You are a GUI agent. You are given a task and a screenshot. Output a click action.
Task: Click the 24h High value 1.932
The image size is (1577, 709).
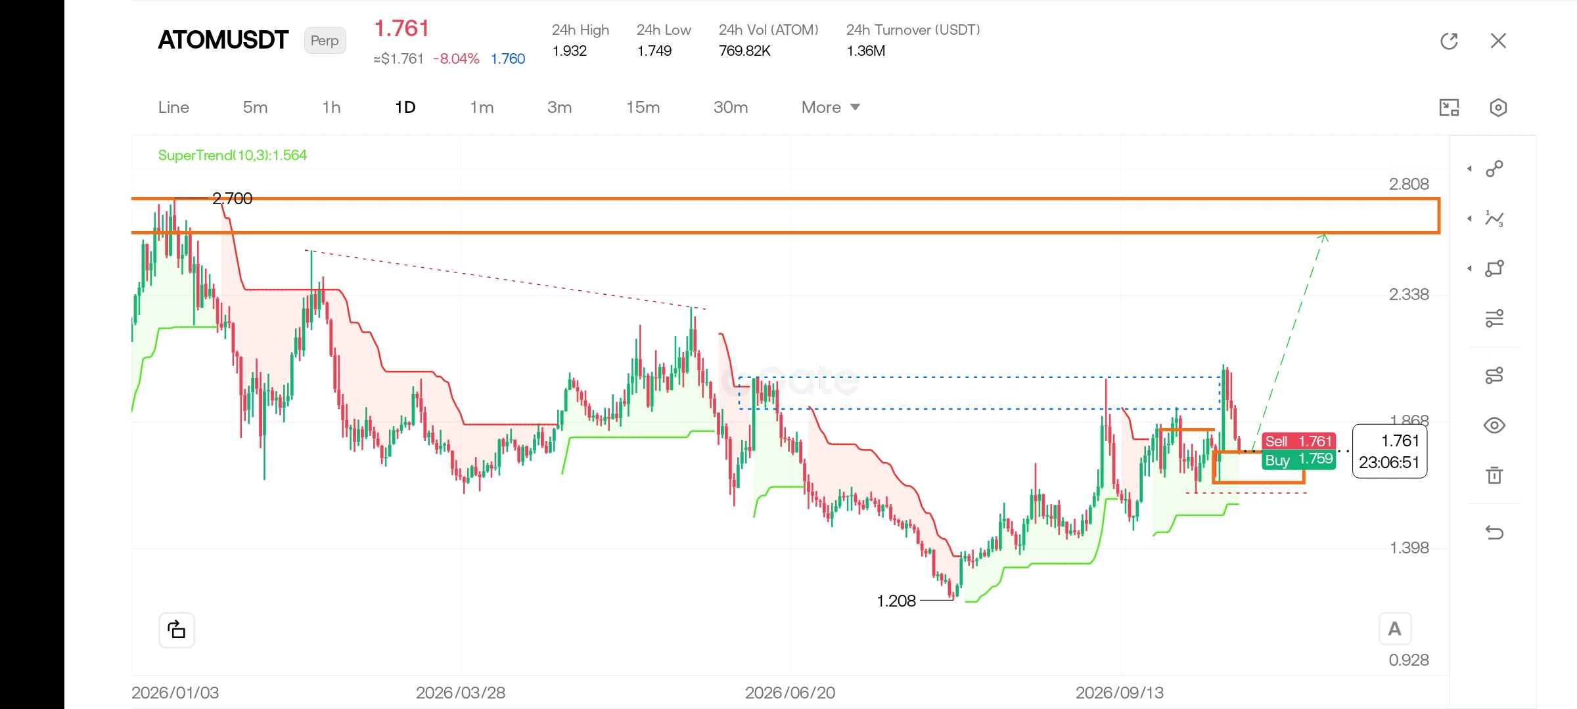(569, 51)
